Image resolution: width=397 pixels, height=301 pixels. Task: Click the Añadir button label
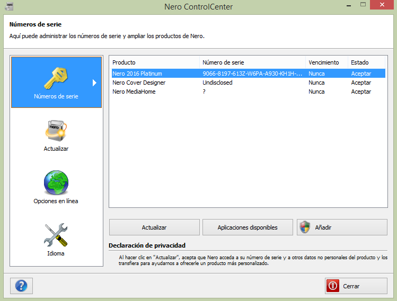[x=323, y=227]
